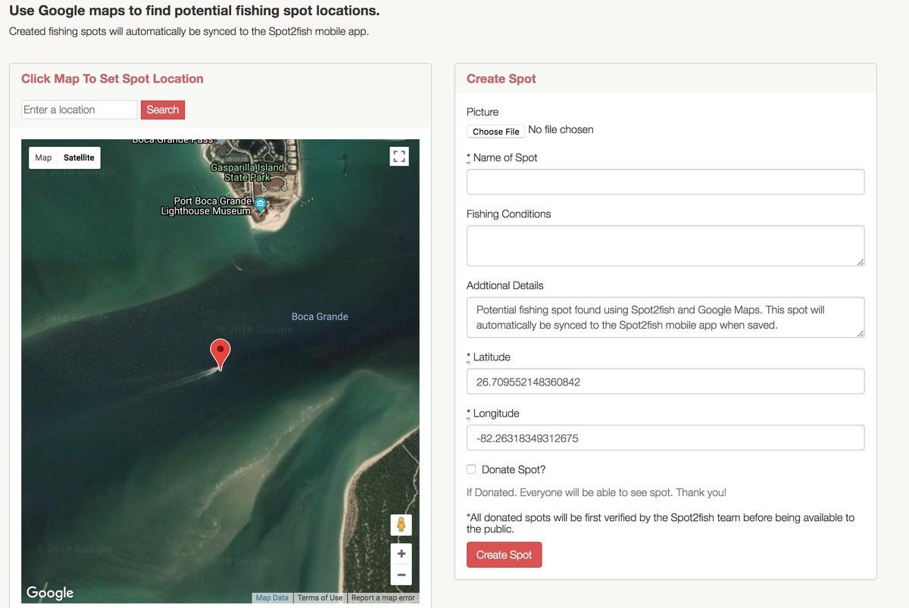This screenshot has width=909, height=608.
Task: Click the Search button
Action: (x=163, y=110)
